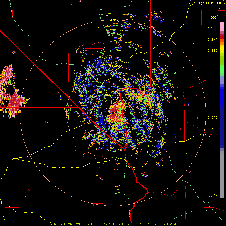226x226 pixels.
Task: Click the 0.947 scale value
Action: click(213, 39)
